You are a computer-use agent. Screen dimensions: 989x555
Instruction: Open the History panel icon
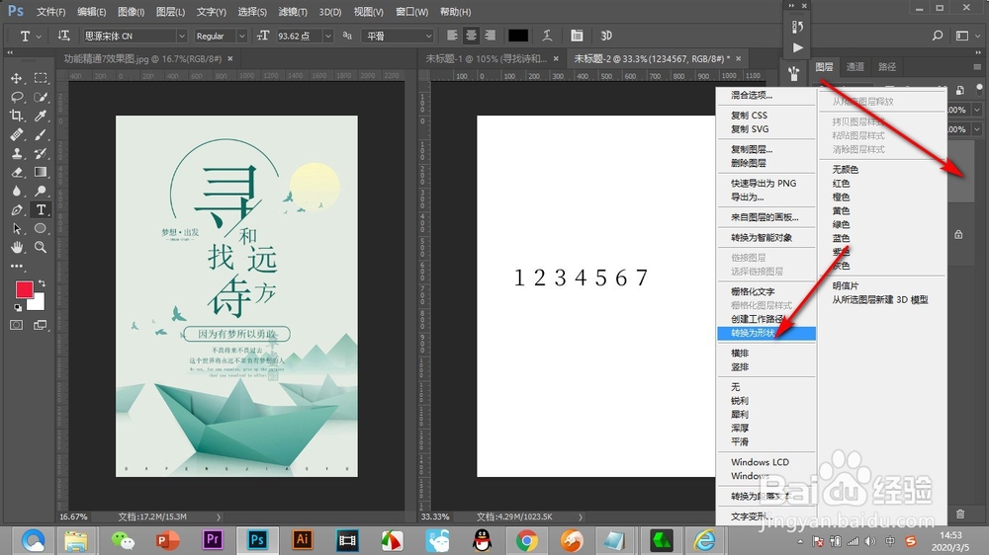797,27
